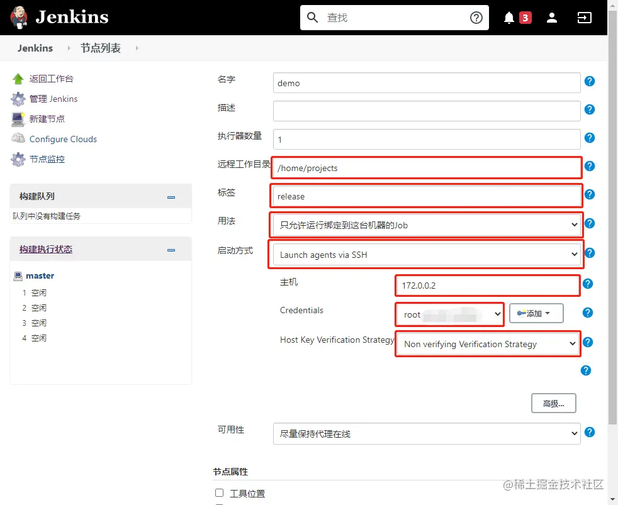Open help for the 主机 field
This screenshot has height=505, width=618.
pyautogui.click(x=587, y=284)
